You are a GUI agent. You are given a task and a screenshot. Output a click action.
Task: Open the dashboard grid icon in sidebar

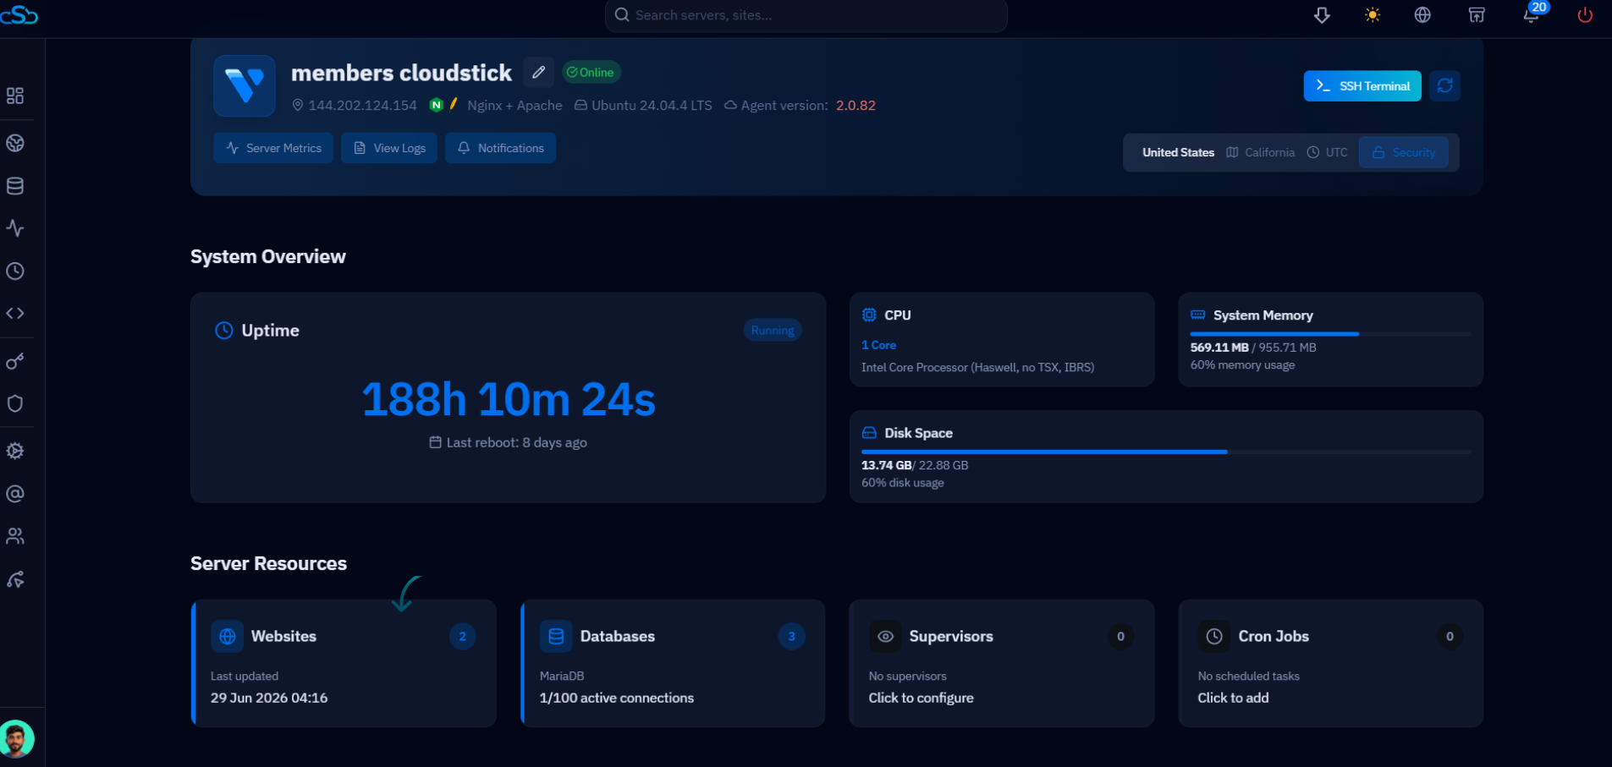[15, 96]
